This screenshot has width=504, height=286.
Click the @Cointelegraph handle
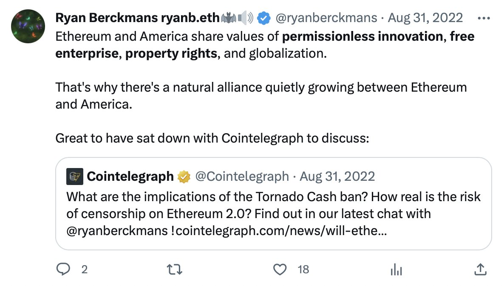tap(241, 176)
